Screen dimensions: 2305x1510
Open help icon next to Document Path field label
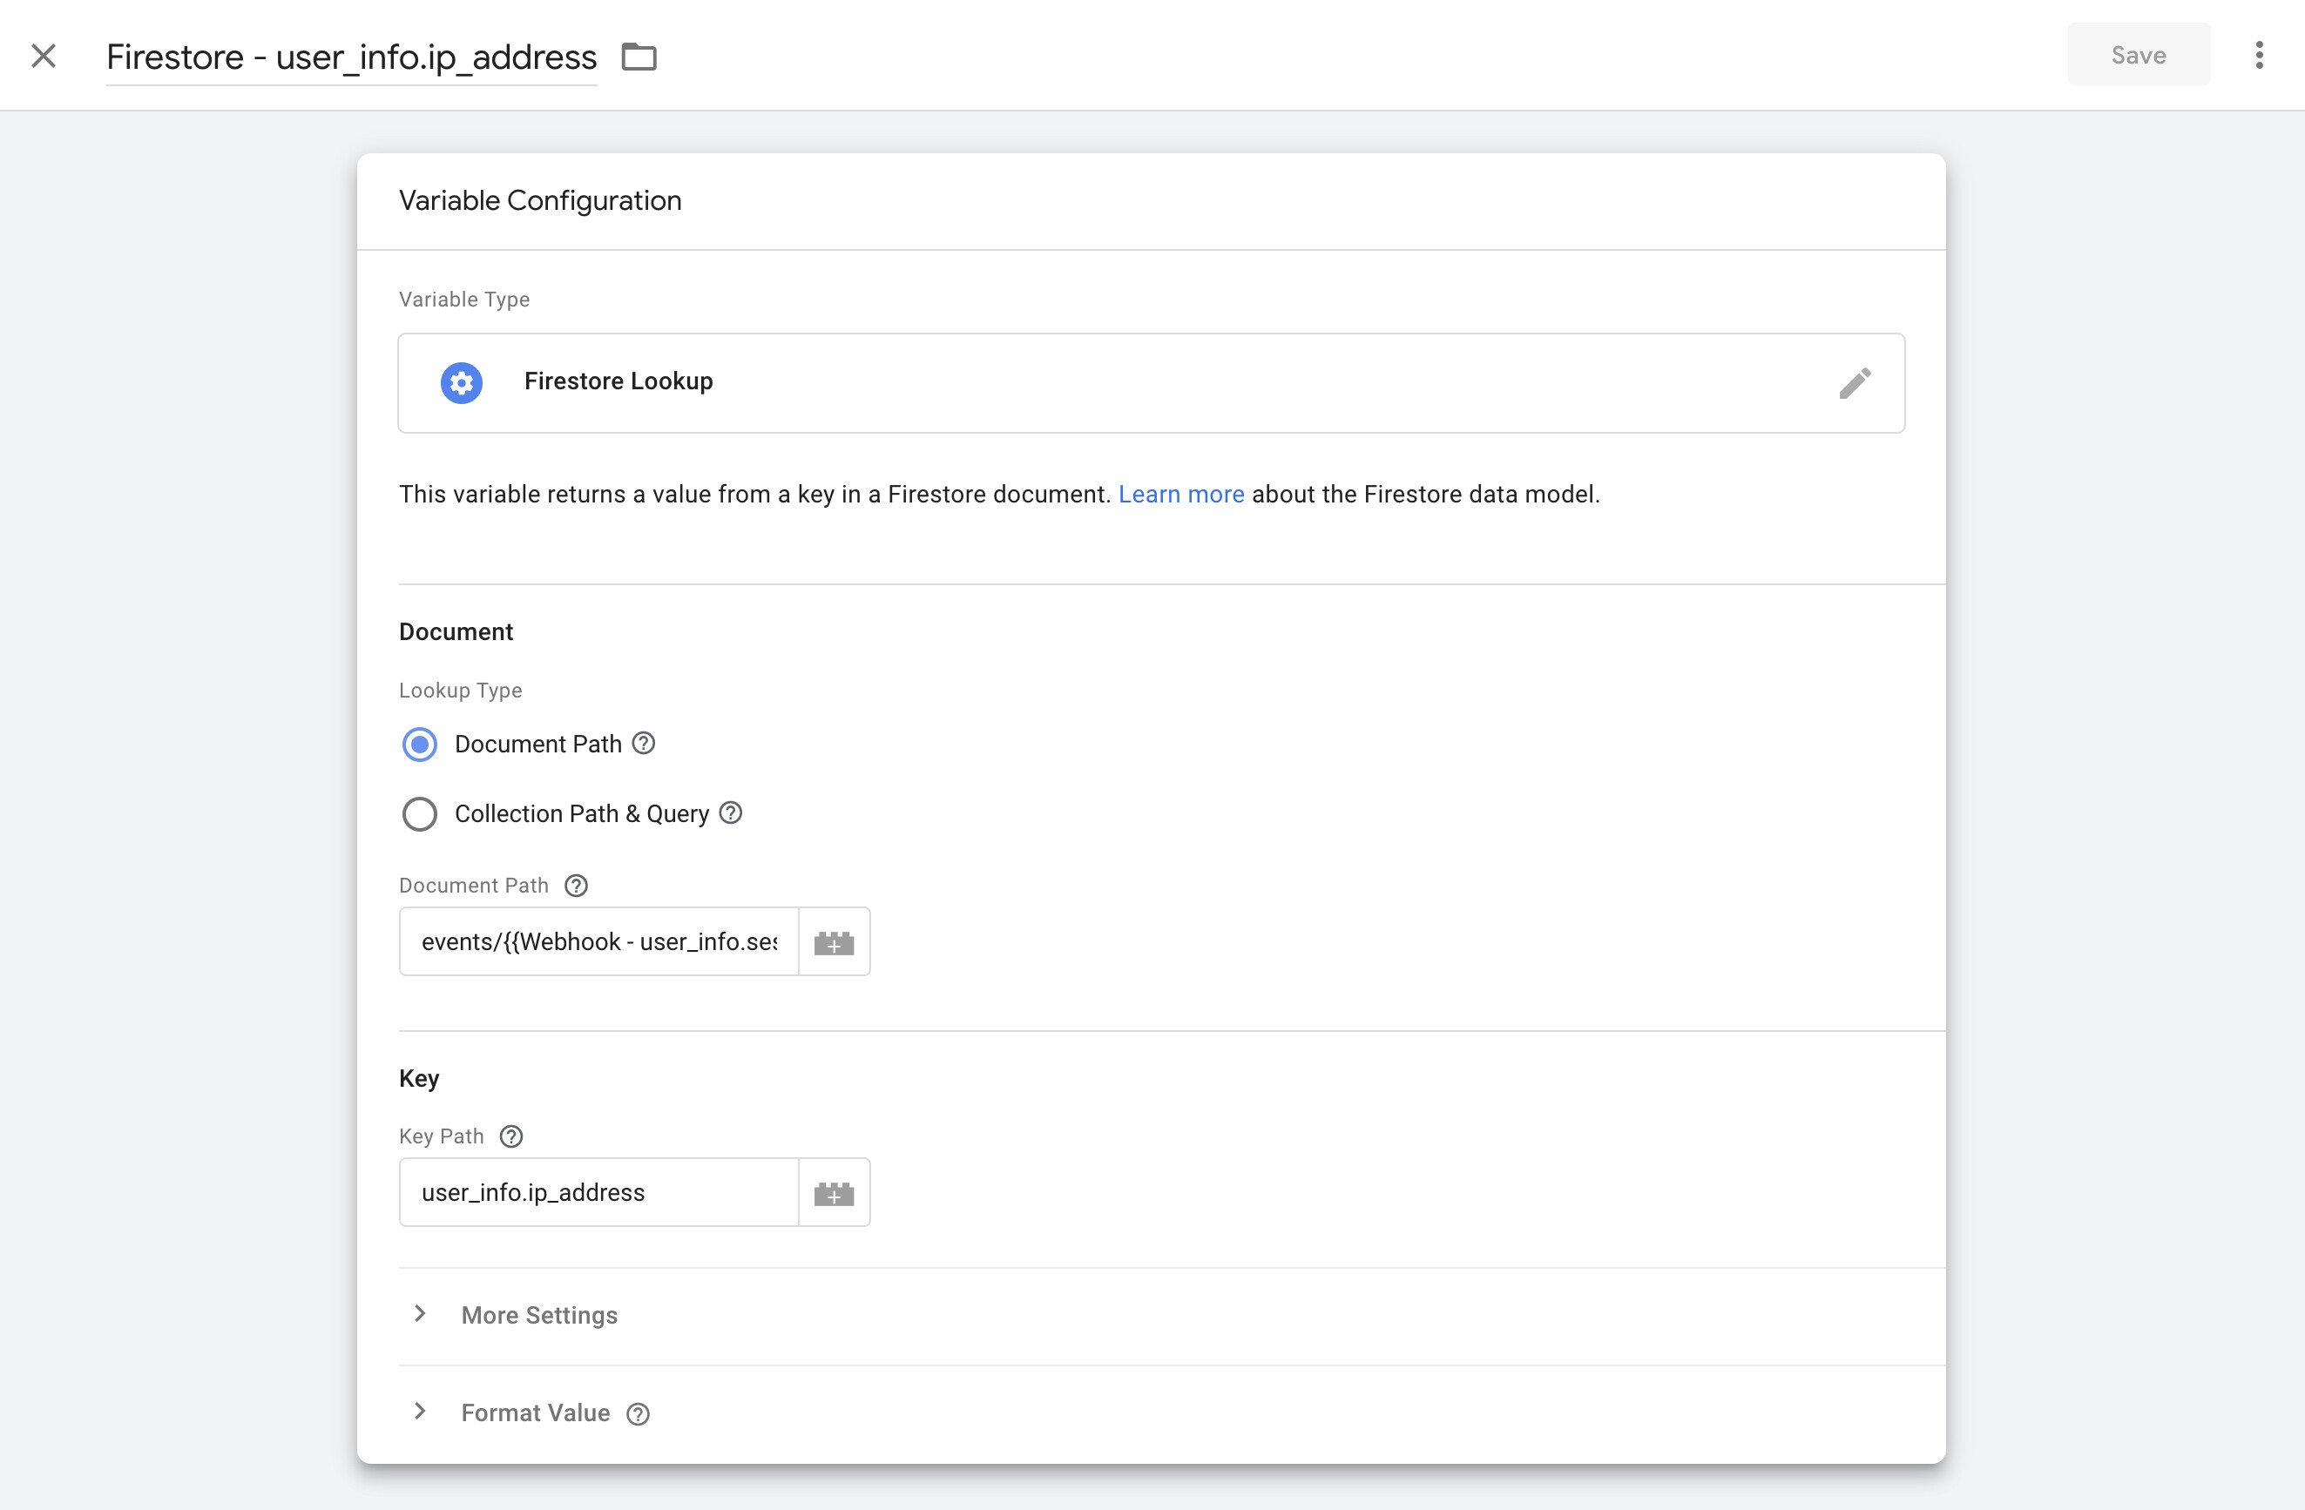(x=577, y=886)
